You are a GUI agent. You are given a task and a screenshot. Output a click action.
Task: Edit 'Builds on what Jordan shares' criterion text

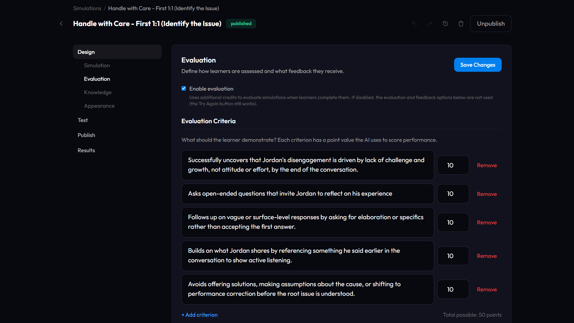pos(308,256)
